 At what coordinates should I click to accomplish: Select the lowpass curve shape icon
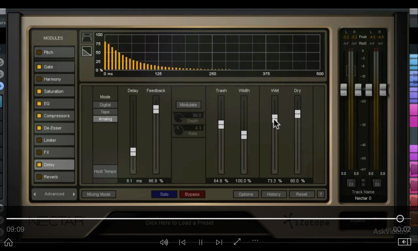coord(87,51)
